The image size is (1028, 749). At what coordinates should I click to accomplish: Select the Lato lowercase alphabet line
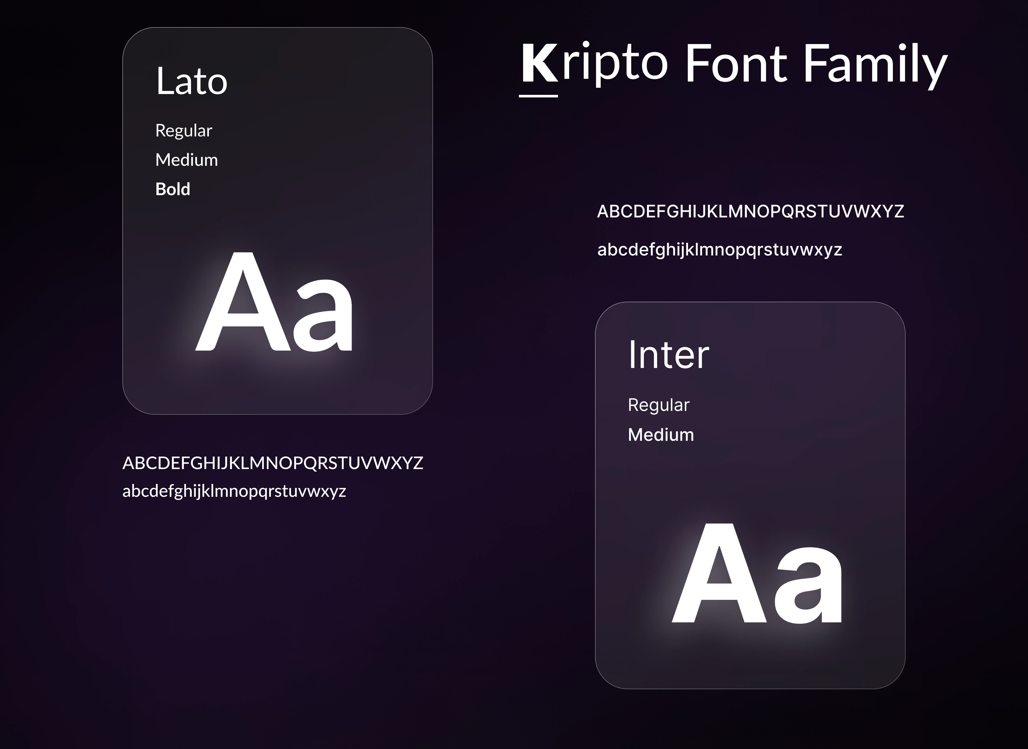[234, 491]
